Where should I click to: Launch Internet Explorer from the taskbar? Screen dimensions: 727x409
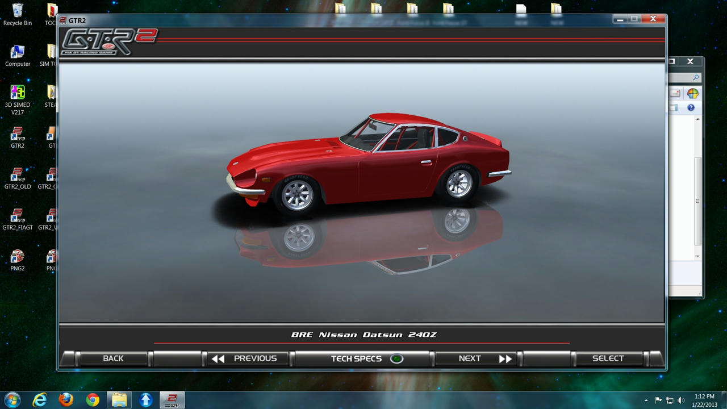pyautogui.click(x=39, y=400)
